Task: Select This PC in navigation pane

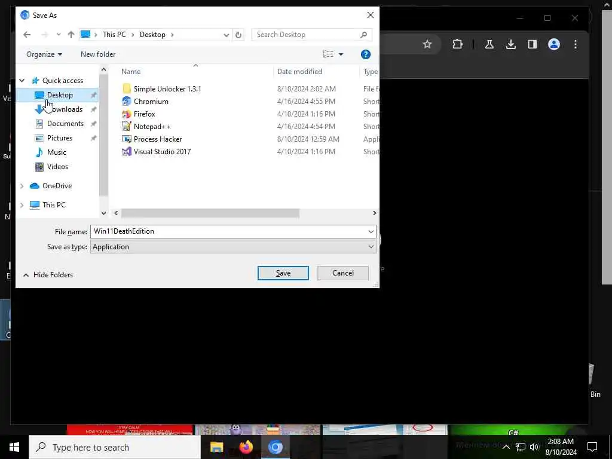Action: (x=54, y=205)
